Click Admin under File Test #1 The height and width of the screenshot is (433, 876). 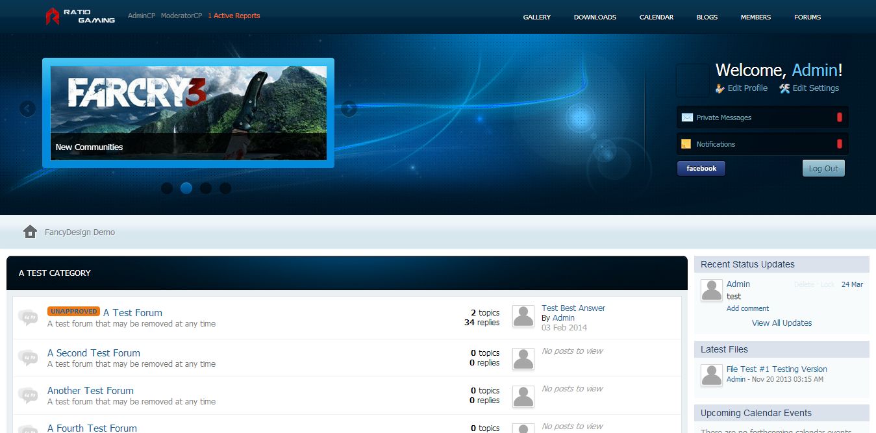736,379
